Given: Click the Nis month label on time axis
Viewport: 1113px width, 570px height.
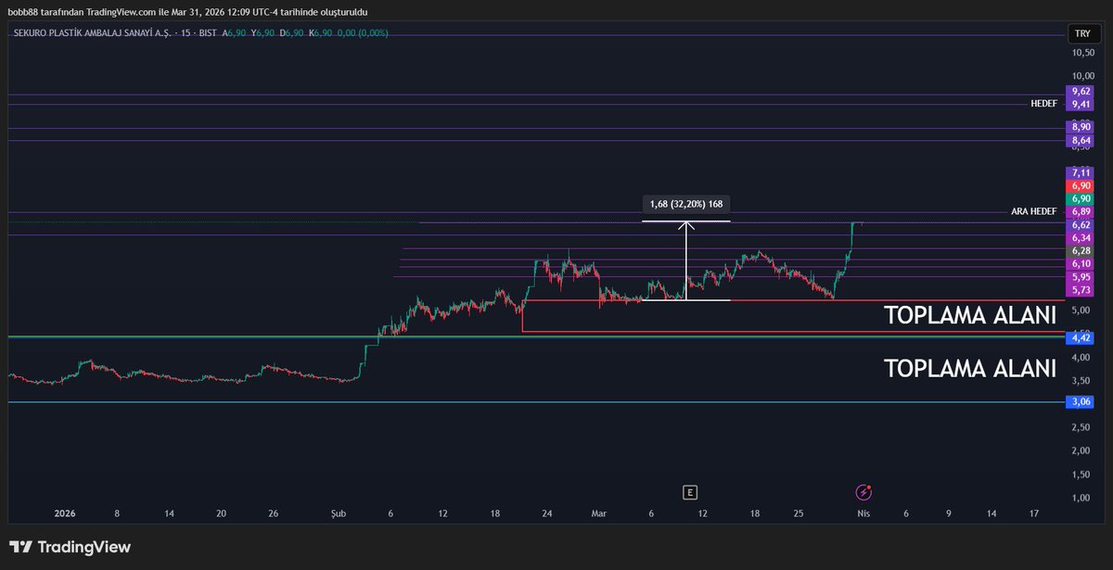Looking at the screenshot, I should [863, 513].
